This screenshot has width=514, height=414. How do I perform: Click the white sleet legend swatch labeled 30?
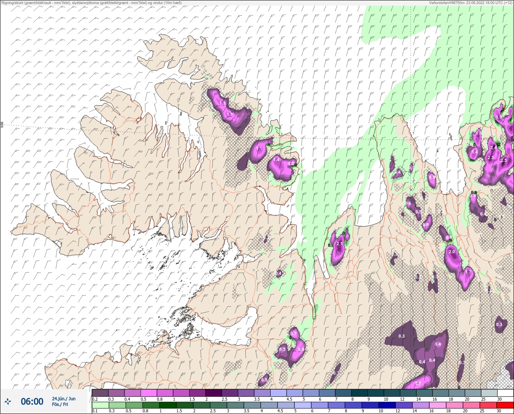tap(505, 393)
